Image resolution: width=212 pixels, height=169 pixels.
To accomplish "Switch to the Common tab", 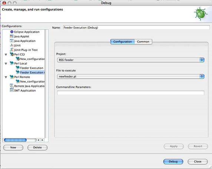I will [143, 42].
